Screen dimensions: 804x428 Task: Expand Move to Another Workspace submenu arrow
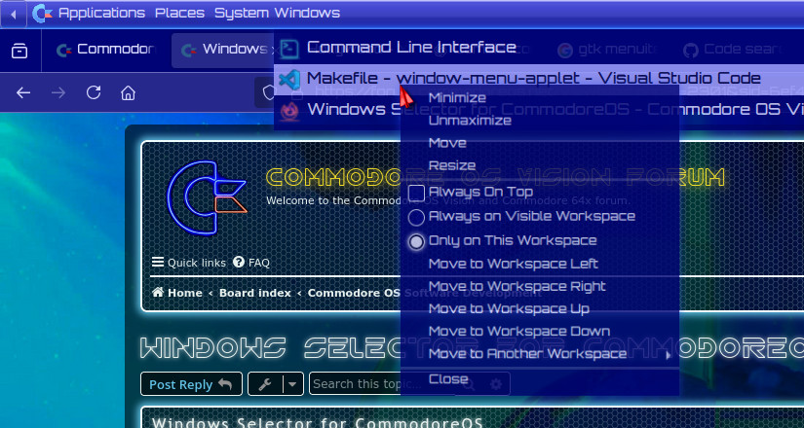pyautogui.click(x=669, y=355)
